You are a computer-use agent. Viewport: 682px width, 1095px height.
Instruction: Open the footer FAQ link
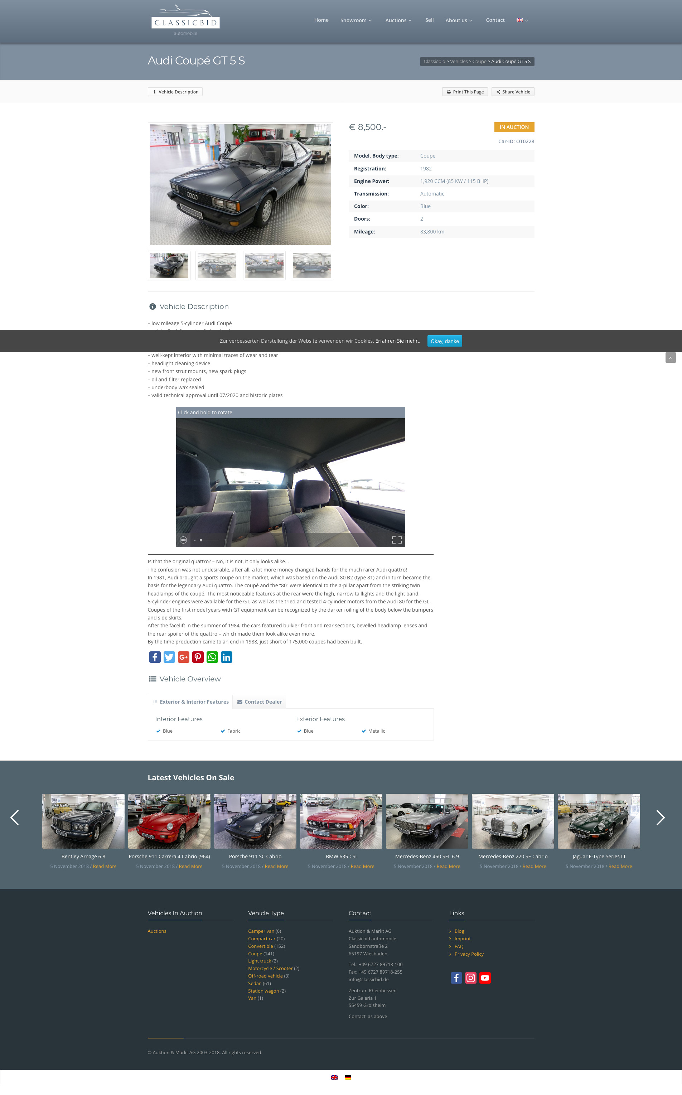coord(459,946)
